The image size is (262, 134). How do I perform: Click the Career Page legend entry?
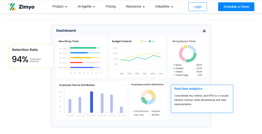point(181,75)
